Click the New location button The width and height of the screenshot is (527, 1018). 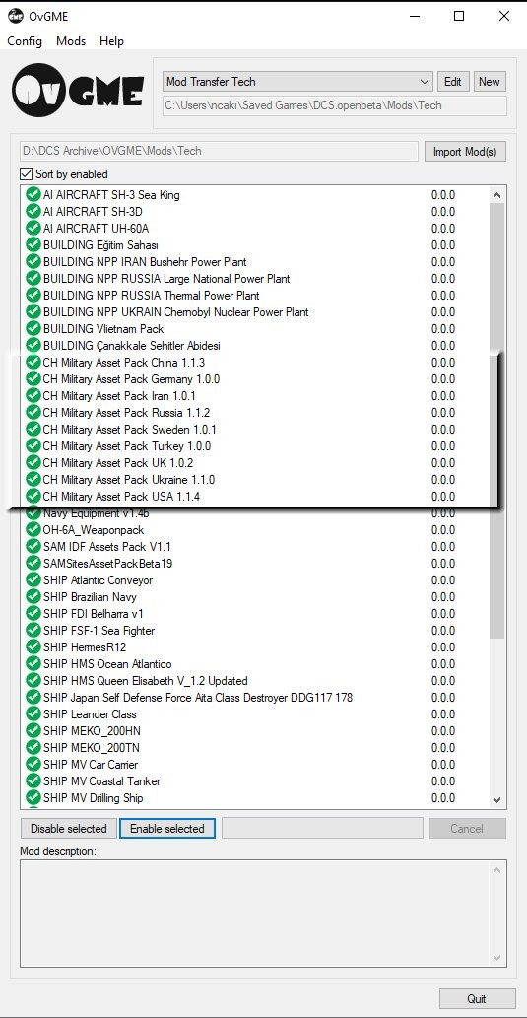point(490,82)
